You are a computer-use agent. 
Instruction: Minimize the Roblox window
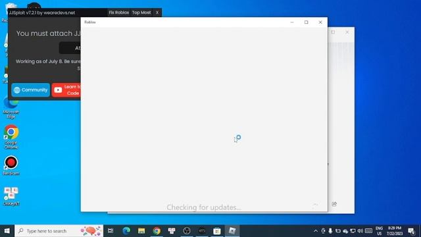(292, 22)
